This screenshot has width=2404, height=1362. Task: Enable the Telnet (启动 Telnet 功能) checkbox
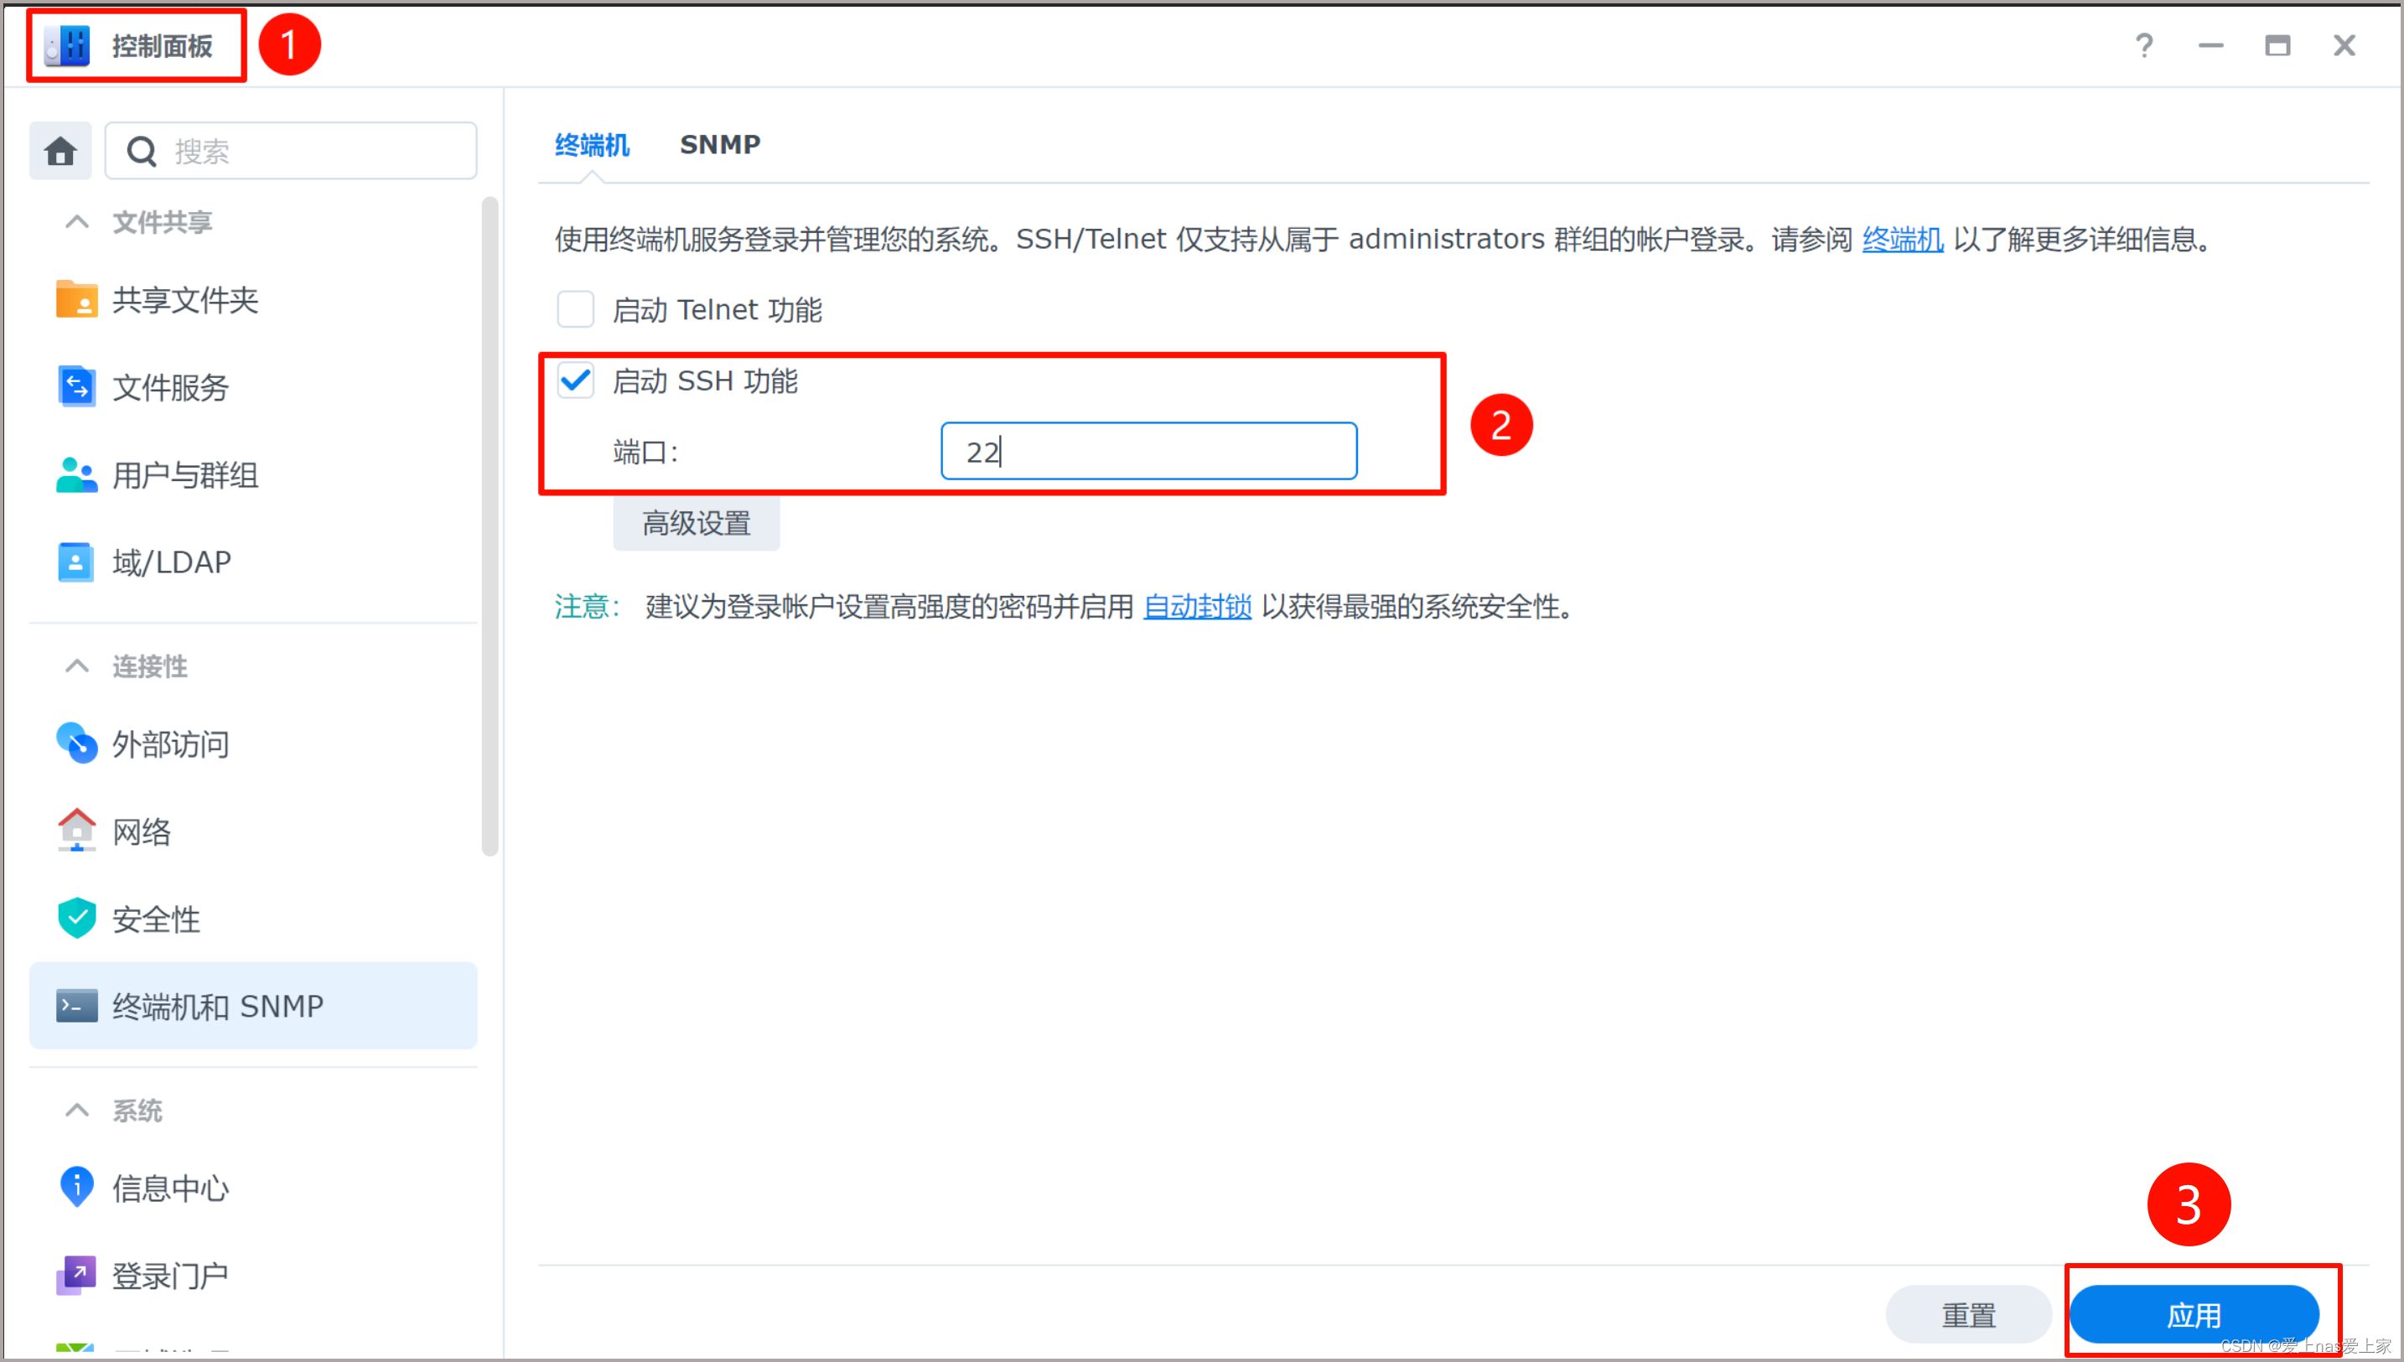pos(575,308)
